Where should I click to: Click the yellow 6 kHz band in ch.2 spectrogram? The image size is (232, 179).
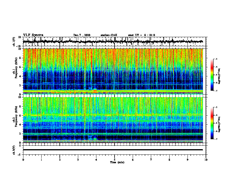click(113, 115)
